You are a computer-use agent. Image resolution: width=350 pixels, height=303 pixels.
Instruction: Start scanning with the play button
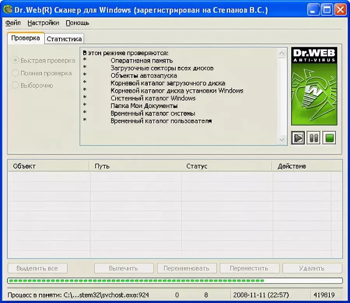pyautogui.click(x=298, y=138)
